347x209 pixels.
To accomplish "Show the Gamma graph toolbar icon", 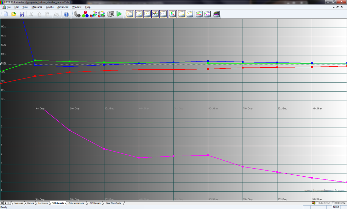I will (147, 14).
